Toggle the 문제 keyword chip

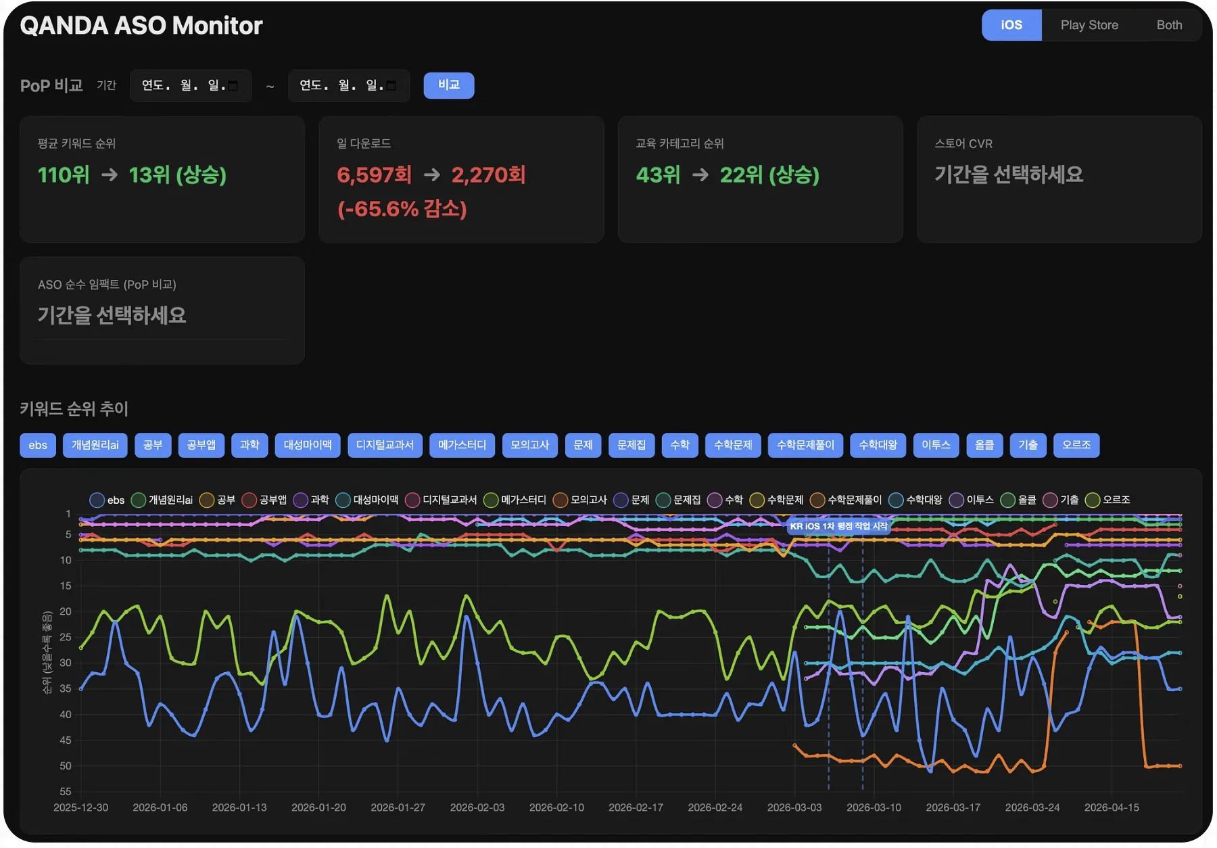pos(583,445)
